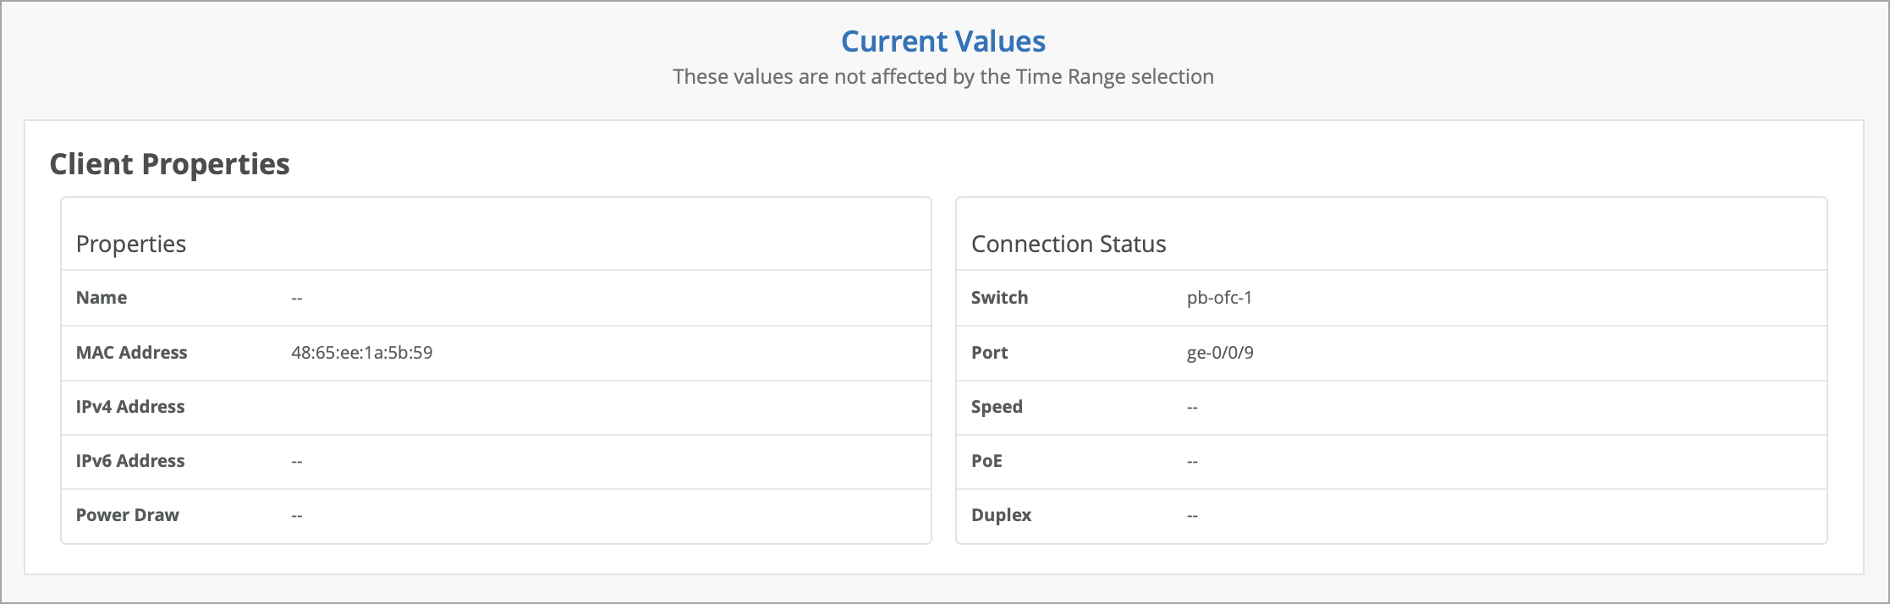Click the empty Power Draw value dashes
1890x604 pixels.
pos(297,516)
